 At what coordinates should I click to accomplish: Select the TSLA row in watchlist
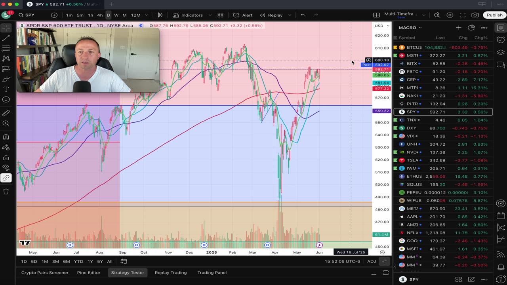coord(443,160)
